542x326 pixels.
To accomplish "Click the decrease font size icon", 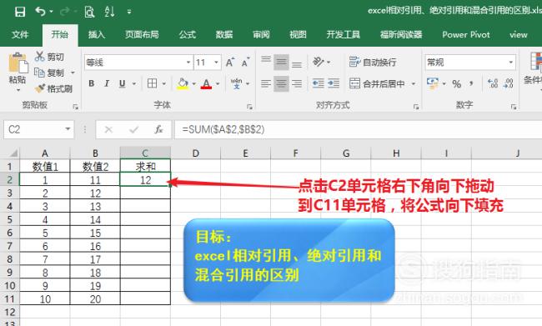I will (x=245, y=63).
